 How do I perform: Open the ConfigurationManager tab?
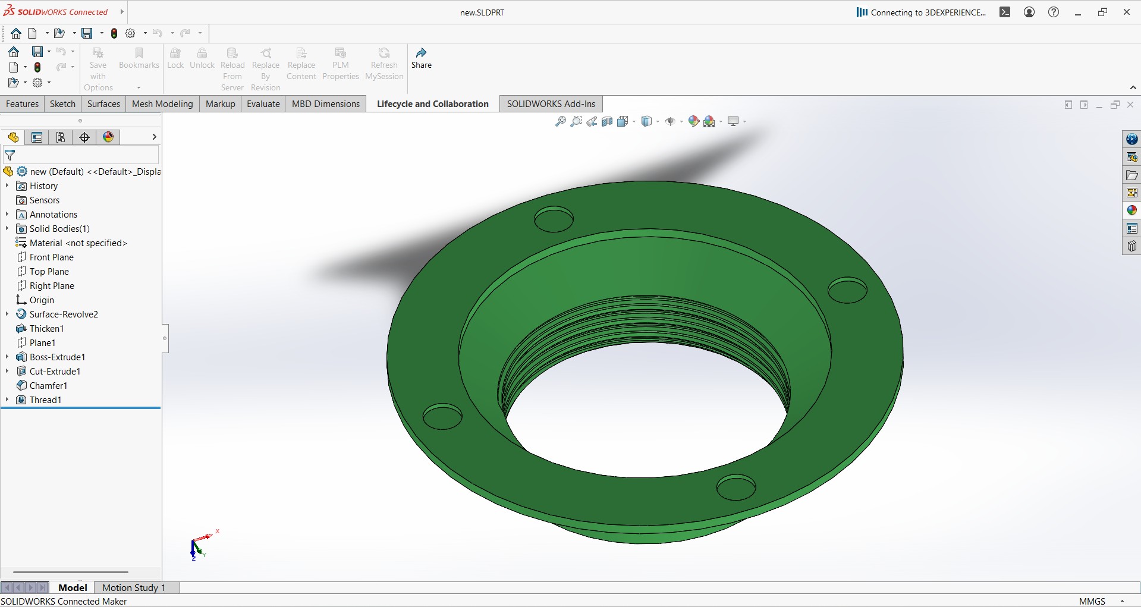61,137
